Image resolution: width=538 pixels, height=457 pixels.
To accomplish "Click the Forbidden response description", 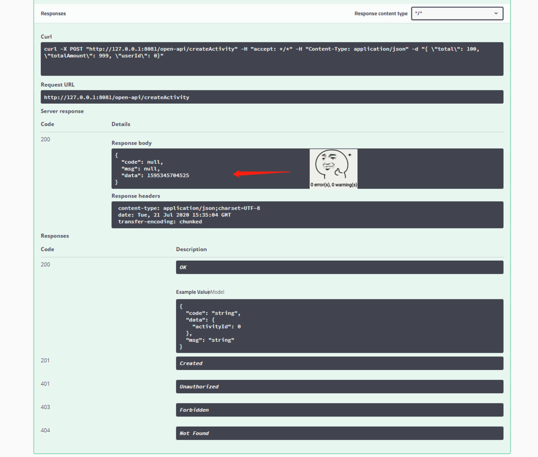I will coord(339,410).
